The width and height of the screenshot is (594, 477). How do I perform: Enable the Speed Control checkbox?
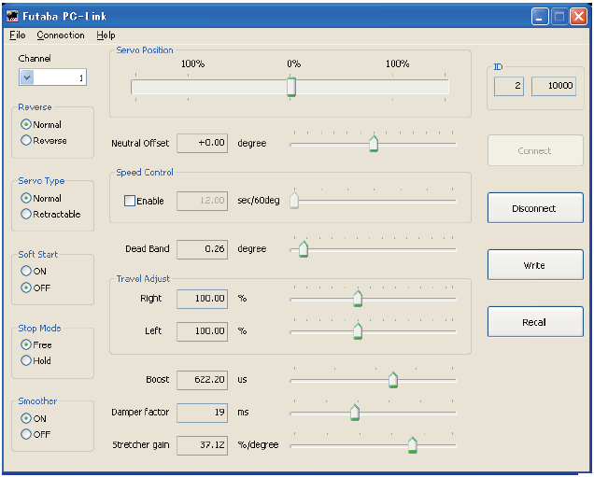click(130, 201)
